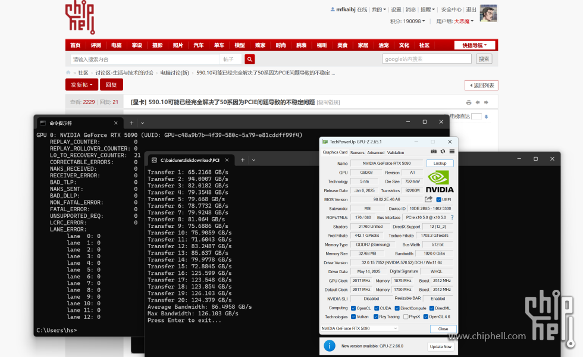The height and width of the screenshot is (357, 583).
Task: Open the 快捷导航 dropdown
Action: pos(475,45)
